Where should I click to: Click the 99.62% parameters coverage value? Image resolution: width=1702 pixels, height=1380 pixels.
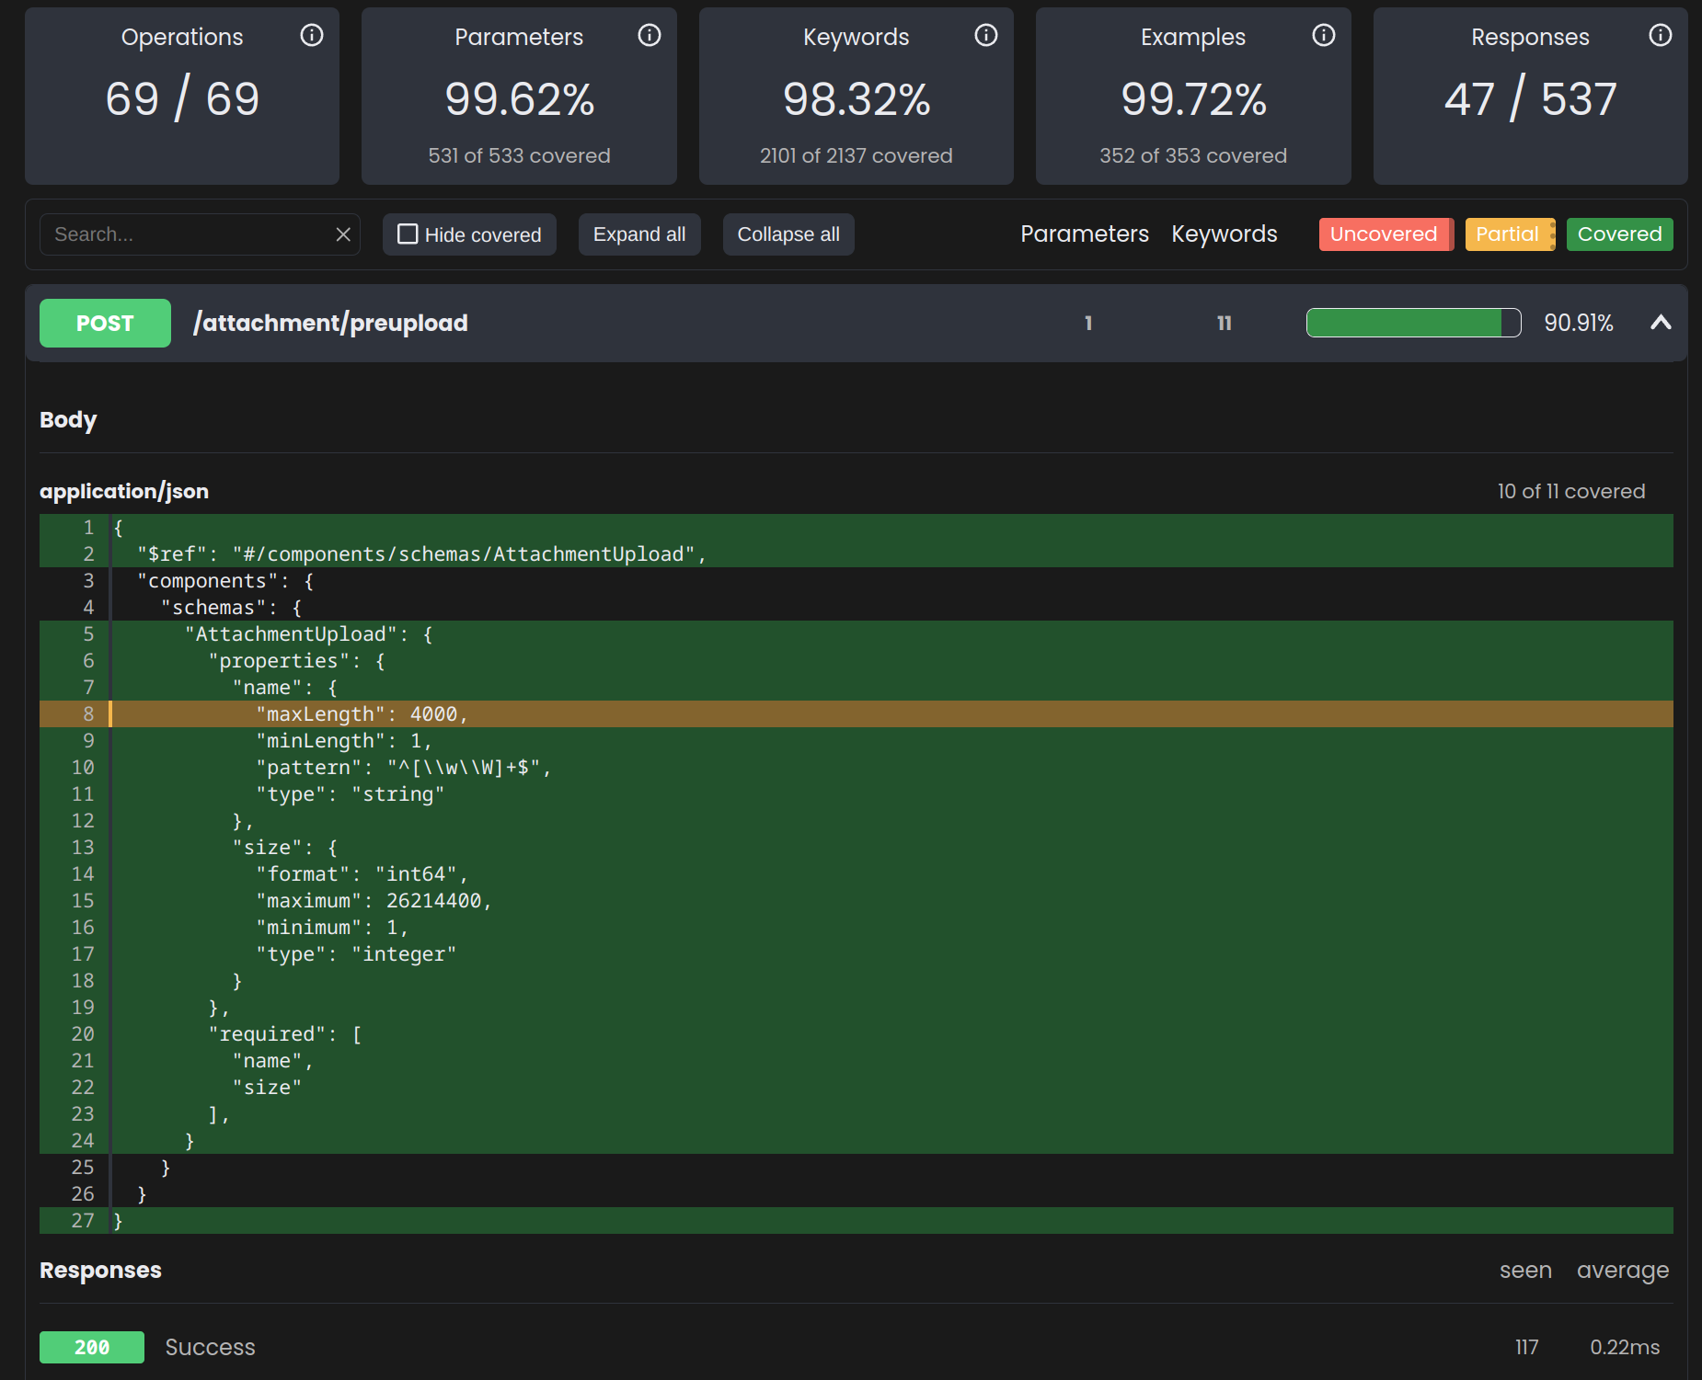point(520,99)
